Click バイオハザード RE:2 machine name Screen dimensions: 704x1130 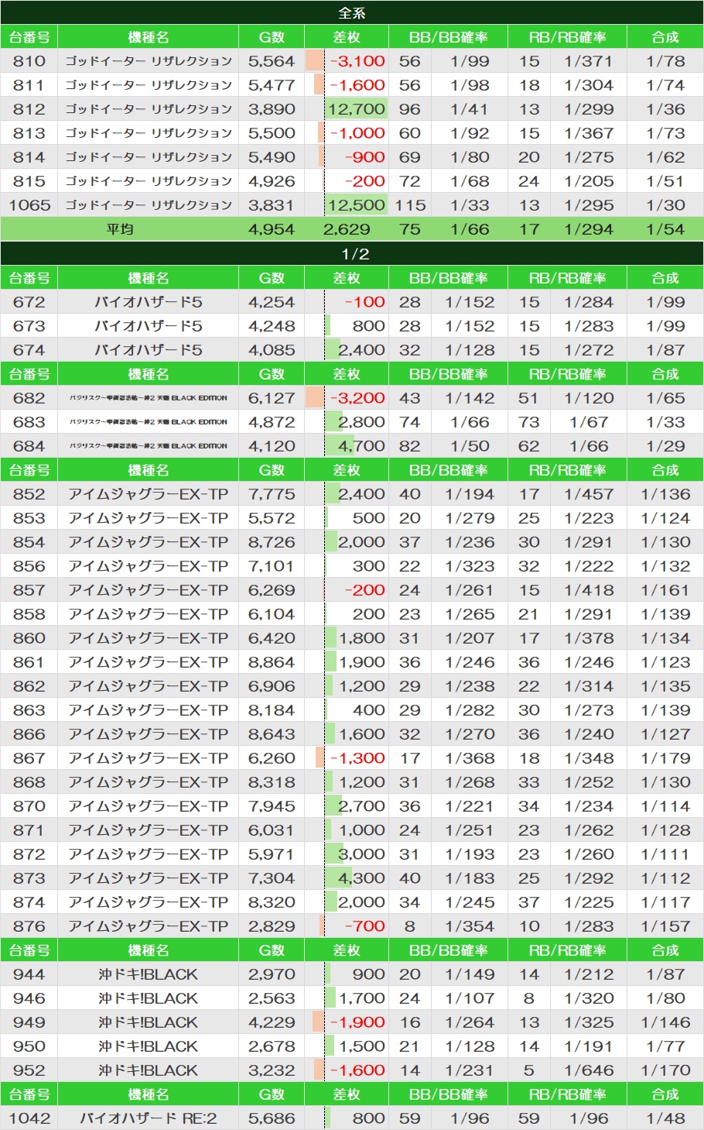point(149,1118)
